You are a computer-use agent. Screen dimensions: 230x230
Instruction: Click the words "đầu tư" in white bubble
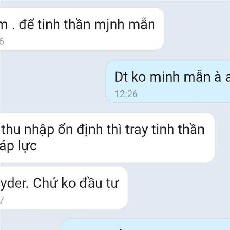click(99, 183)
